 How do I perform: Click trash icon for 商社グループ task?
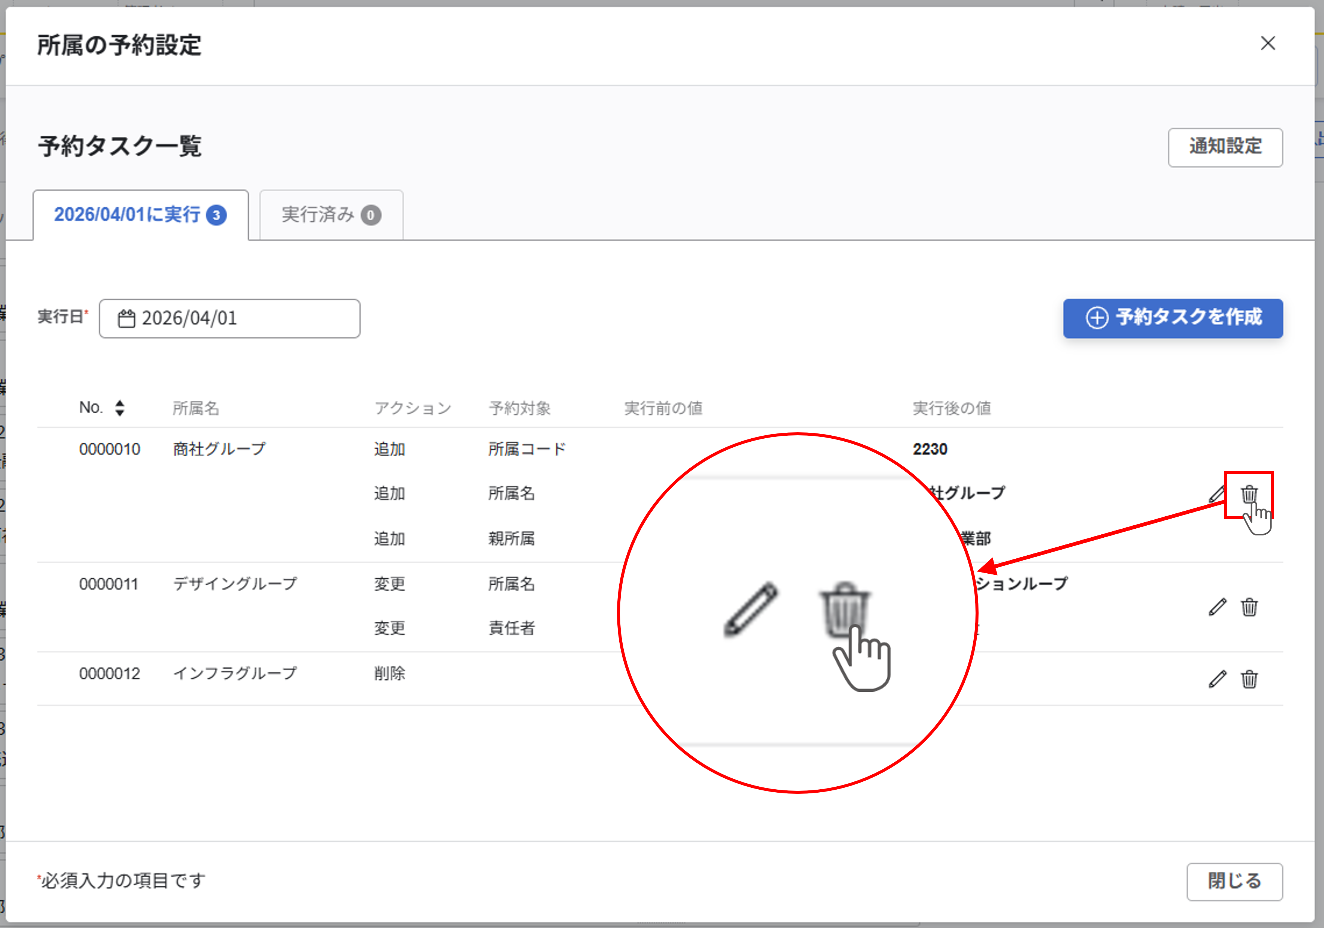[1249, 494]
